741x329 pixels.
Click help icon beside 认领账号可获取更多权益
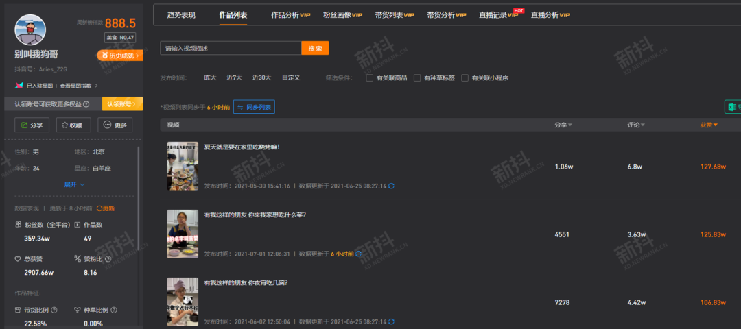(86, 104)
